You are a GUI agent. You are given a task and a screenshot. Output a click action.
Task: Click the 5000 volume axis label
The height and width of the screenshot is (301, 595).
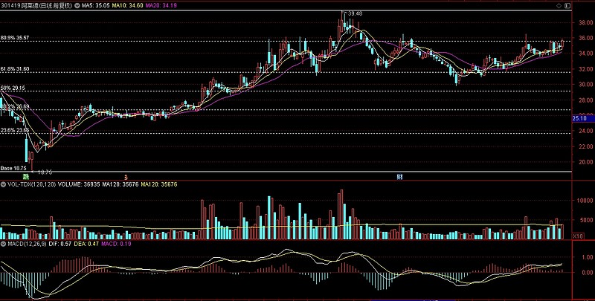(x=586, y=219)
